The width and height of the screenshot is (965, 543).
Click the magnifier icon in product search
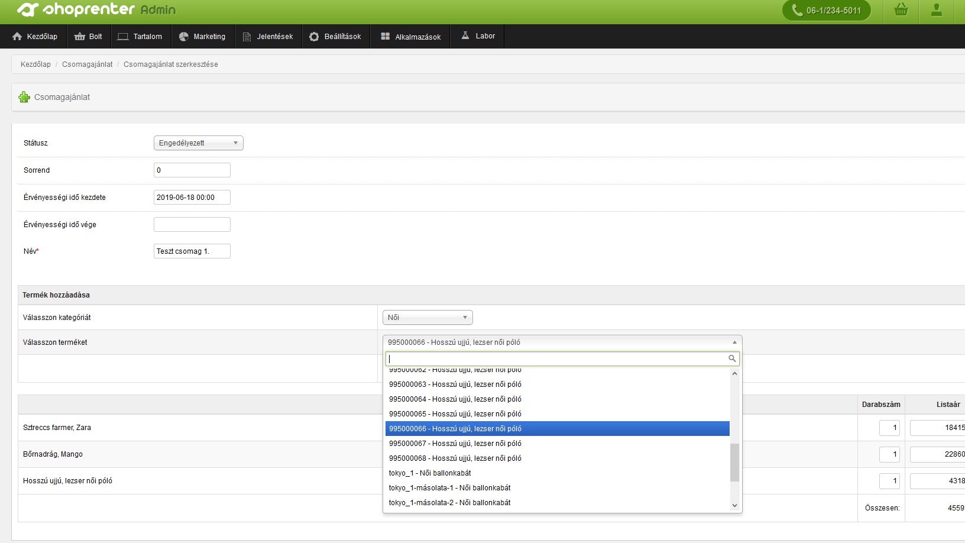point(732,358)
